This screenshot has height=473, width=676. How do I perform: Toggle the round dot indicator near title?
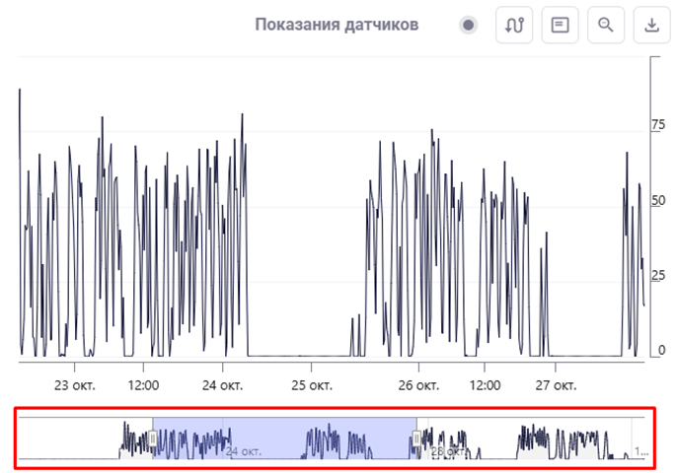pos(469,26)
